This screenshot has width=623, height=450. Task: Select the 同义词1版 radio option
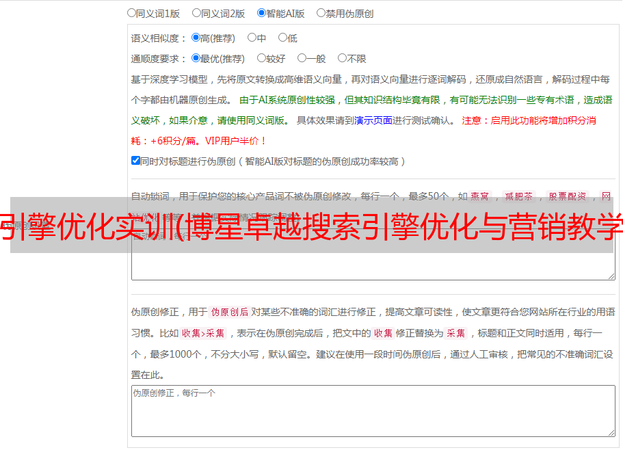tap(131, 13)
